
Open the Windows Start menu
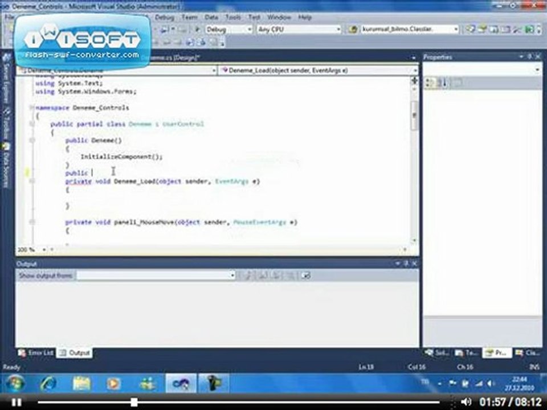coord(15,384)
